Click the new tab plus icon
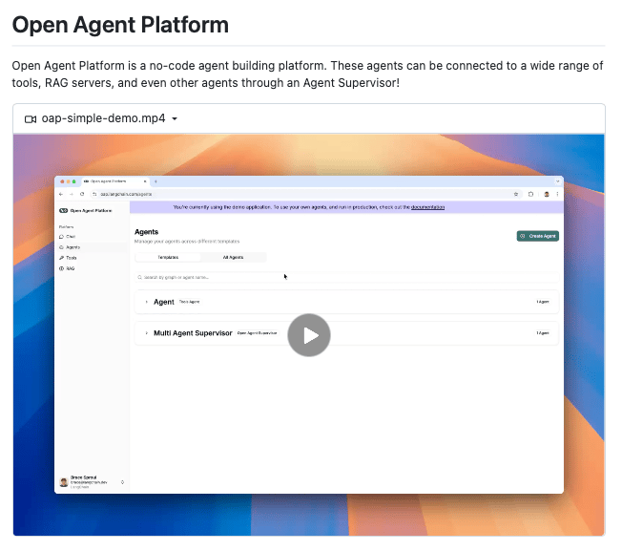This screenshot has height=551, width=622. coord(155,181)
